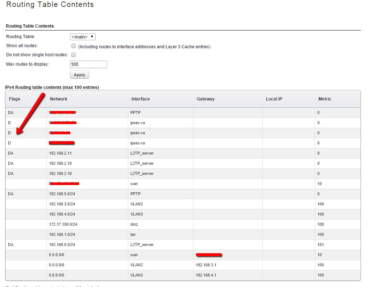
Task: Click the 192.168.5.0/24 network cell
Action: point(62,194)
